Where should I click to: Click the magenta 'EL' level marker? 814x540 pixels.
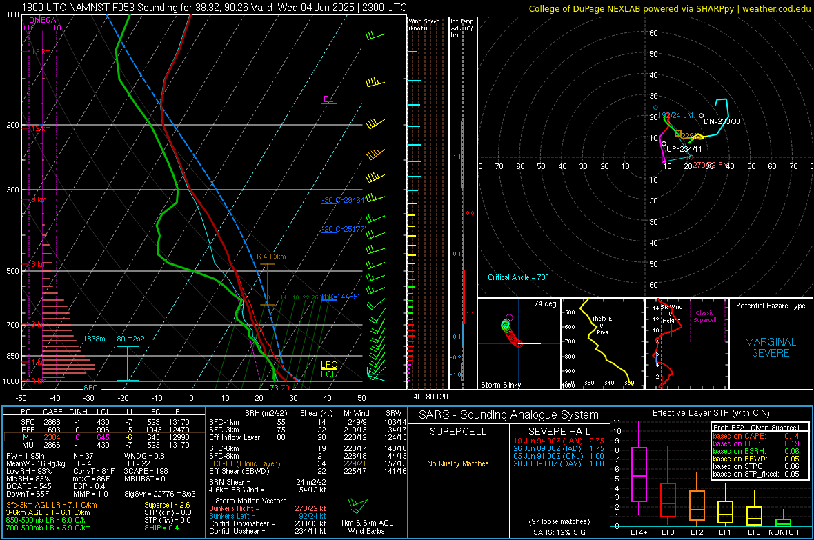(328, 99)
